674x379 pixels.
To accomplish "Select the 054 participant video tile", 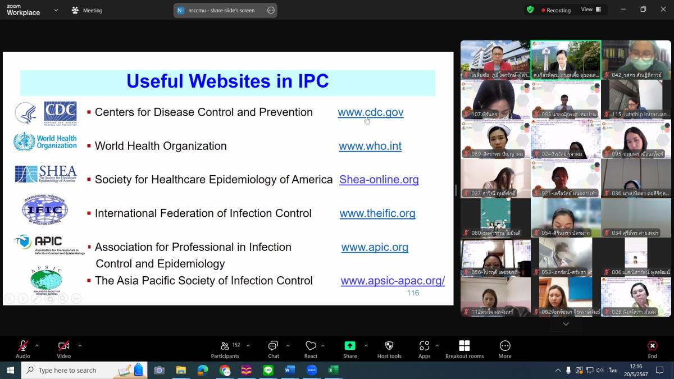I will tap(566, 218).
